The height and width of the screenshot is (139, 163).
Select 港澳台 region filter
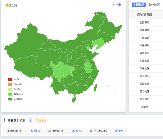pyautogui.click(x=144, y=107)
